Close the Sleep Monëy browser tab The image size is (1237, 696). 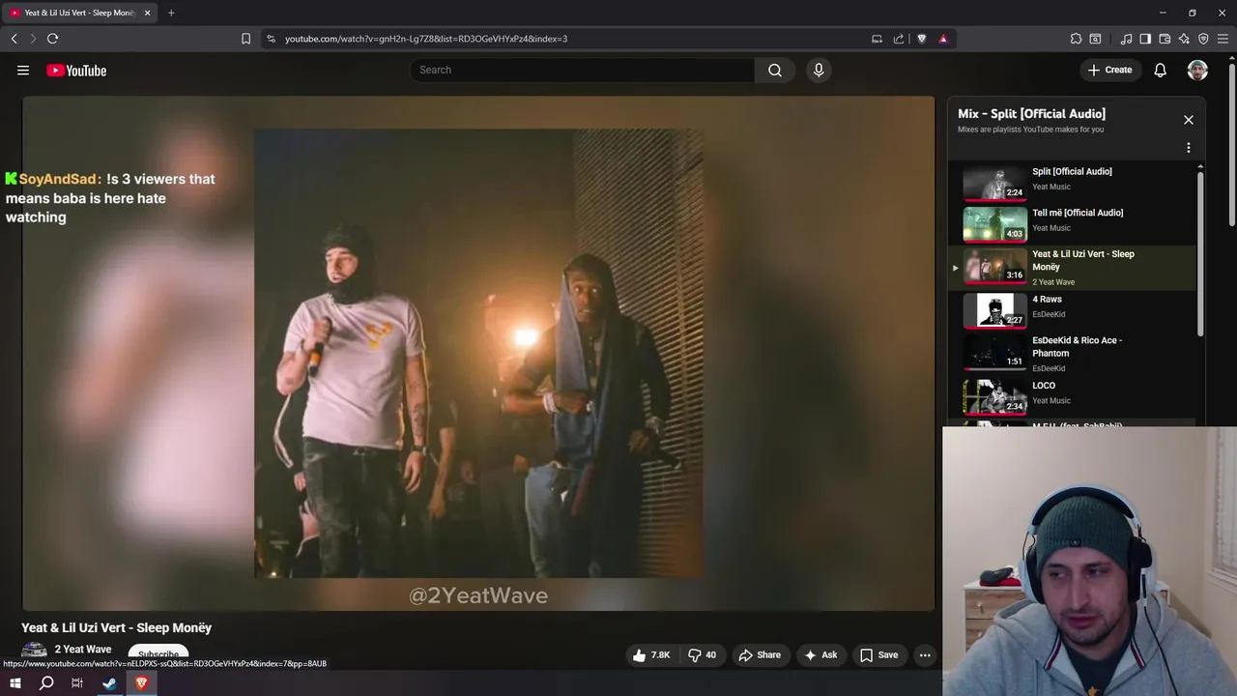[x=147, y=13]
